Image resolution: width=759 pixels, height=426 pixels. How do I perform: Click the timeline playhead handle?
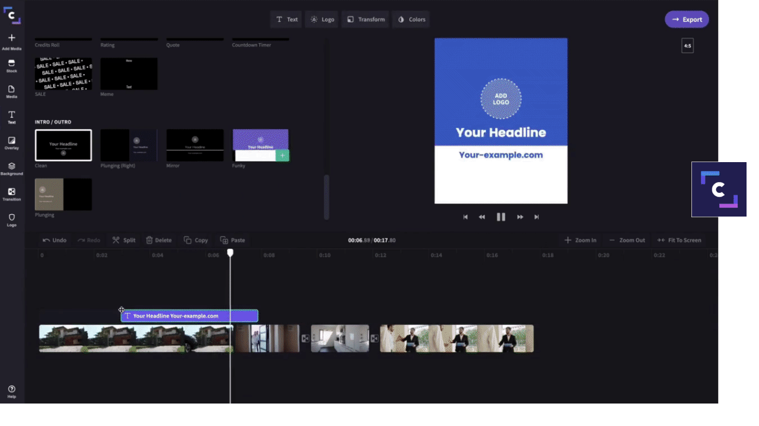click(x=231, y=253)
